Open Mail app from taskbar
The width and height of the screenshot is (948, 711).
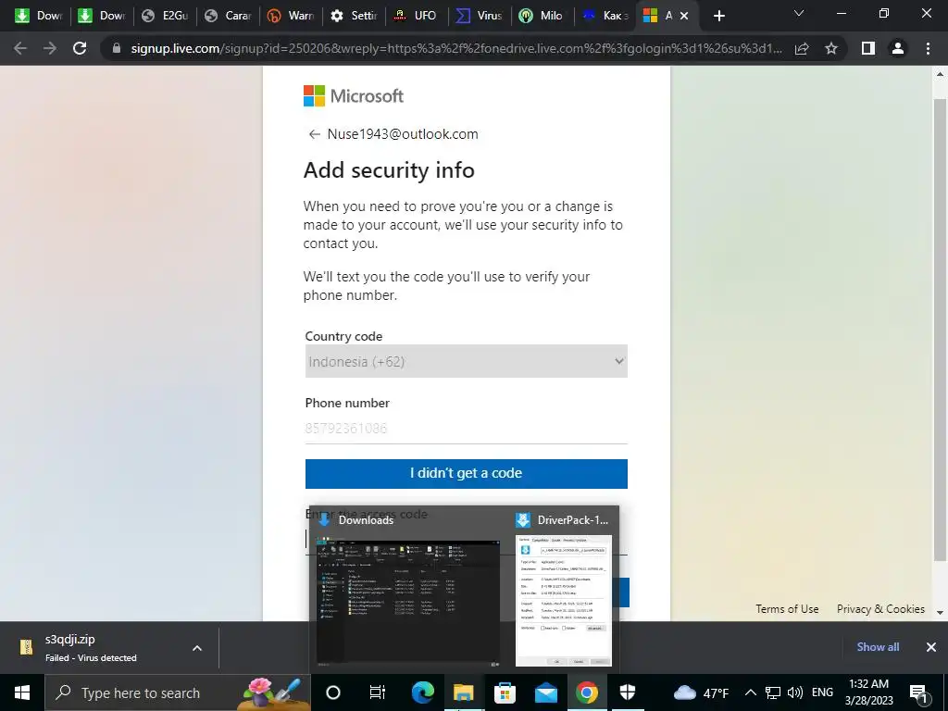point(546,692)
